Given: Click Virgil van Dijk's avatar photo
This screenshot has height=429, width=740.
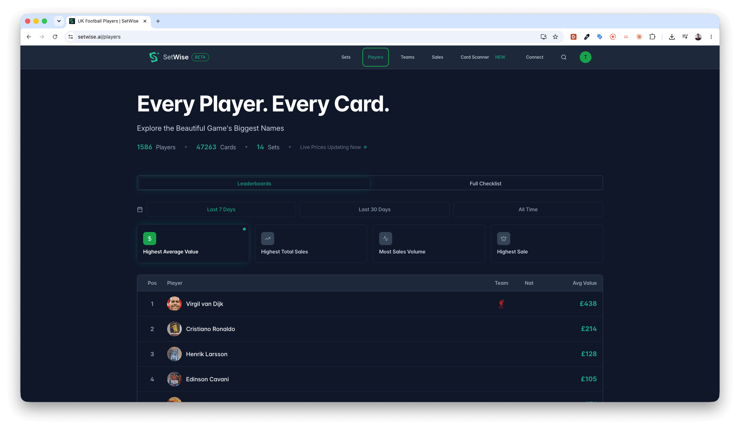Looking at the screenshot, I should (174, 304).
